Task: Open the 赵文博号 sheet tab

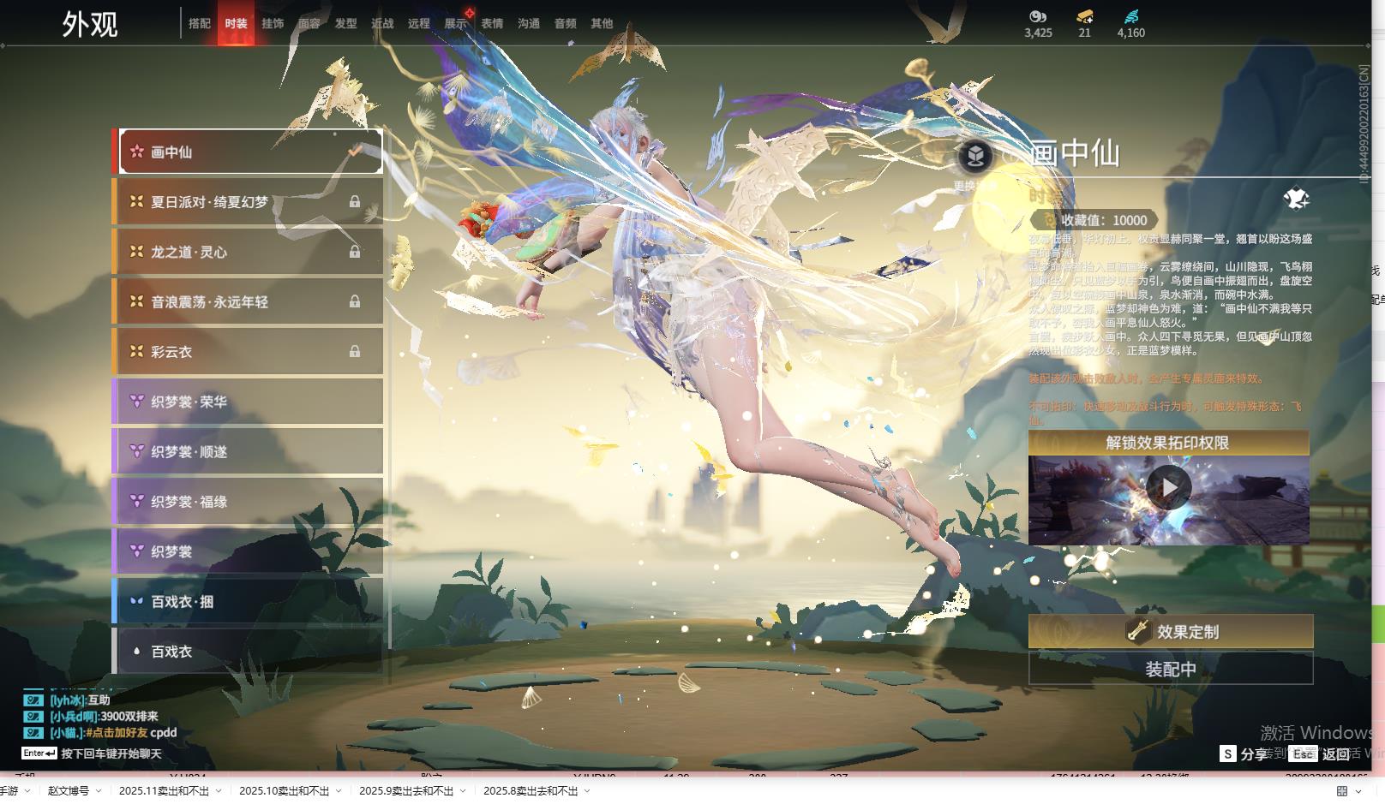Action: 69,791
